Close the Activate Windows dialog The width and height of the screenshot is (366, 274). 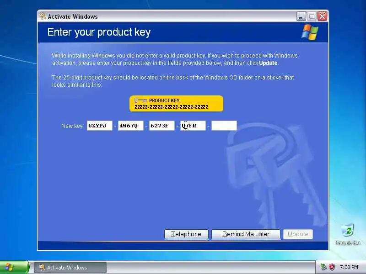pos(323,16)
